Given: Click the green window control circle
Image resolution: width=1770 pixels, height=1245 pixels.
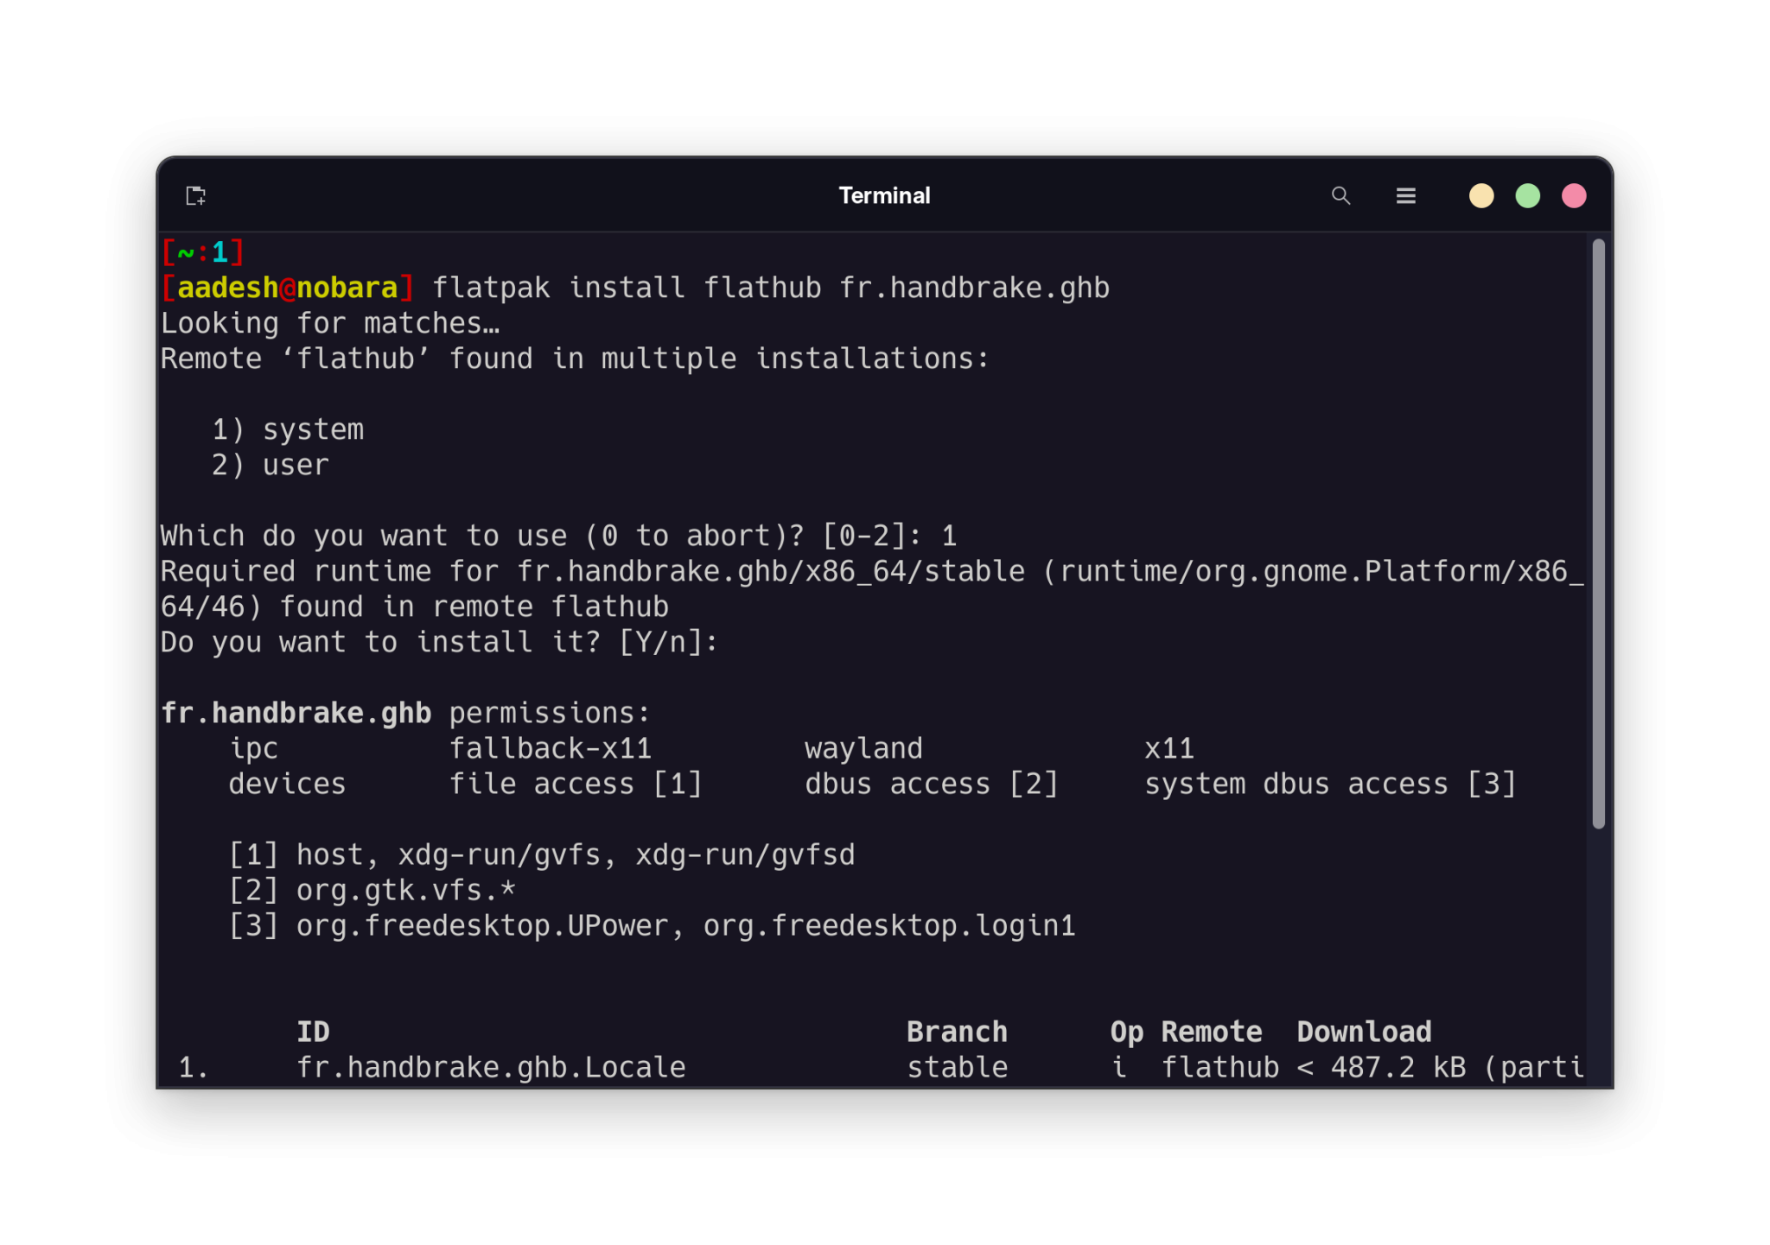Looking at the screenshot, I should (x=1528, y=196).
